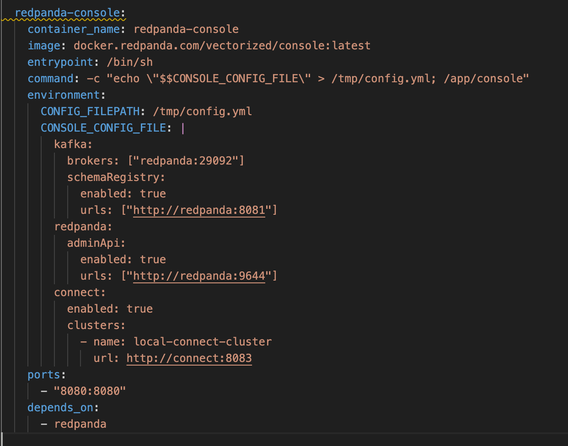568x446 pixels.
Task: Click the redpanda dependency entry
Action: coord(80,424)
